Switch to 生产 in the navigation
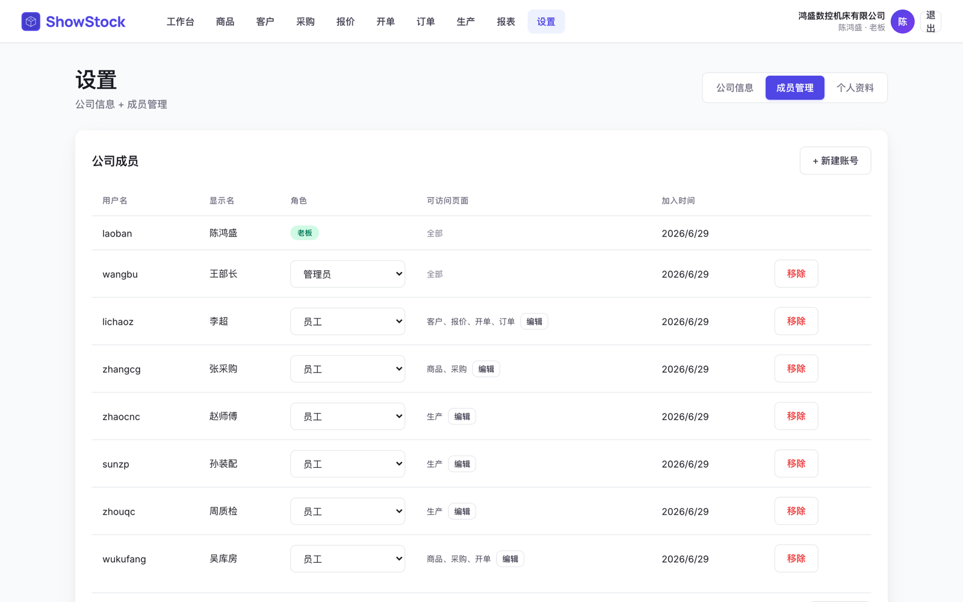Image resolution: width=963 pixels, height=602 pixels. coord(466,22)
